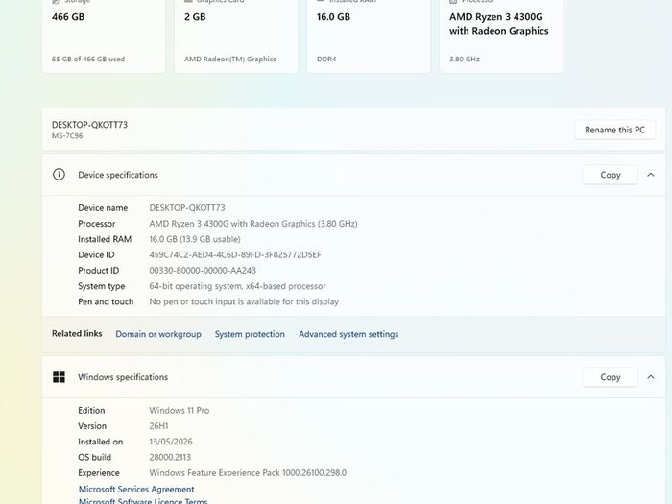Select Product ID value 00330-80000-00000-AA243

click(203, 271)
